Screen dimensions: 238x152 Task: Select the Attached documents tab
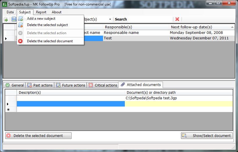[141, 85]
